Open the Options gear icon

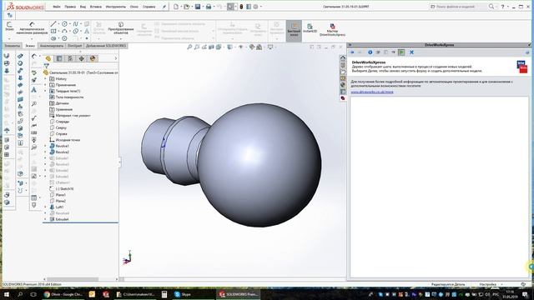point(256,7)
